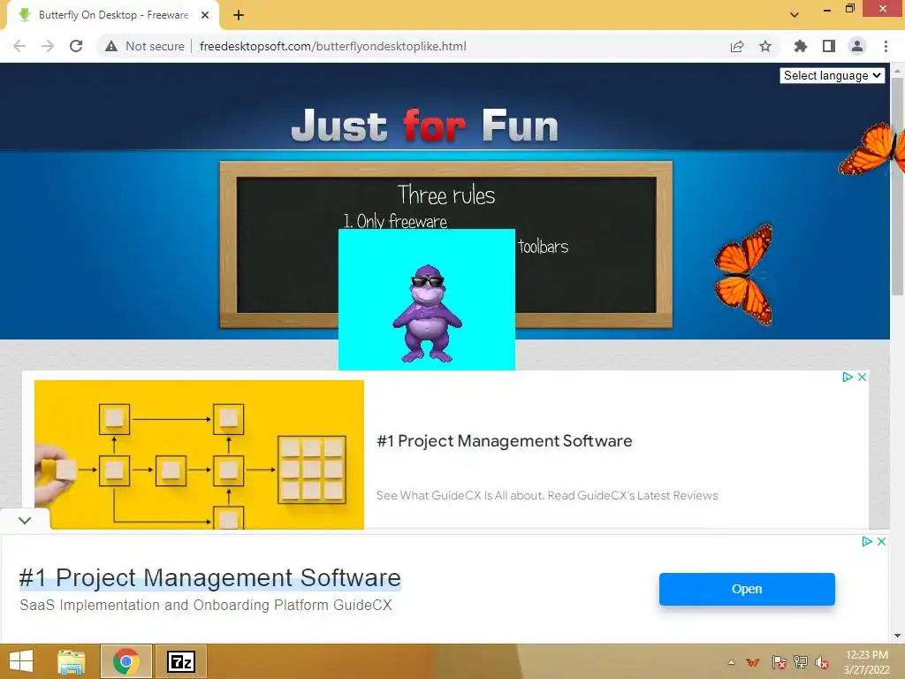The image size is (905, 679).
Task: Open a new browser tab
Action: pyautogui.click(x=239, y=16)
